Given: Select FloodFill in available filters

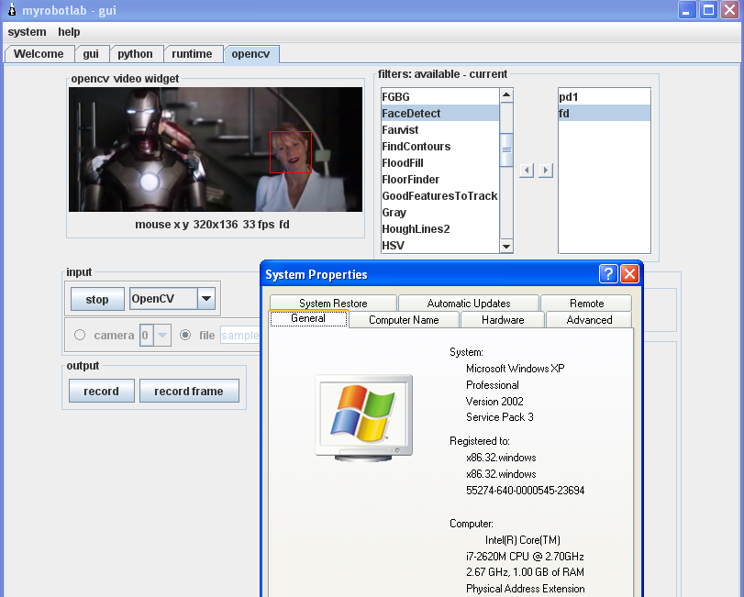Looking at the screenshot, I should 439,163.
